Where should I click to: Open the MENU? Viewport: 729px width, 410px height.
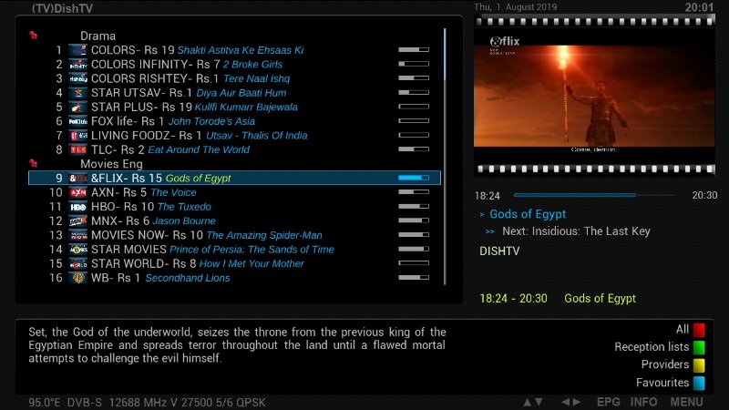point(686,402)
